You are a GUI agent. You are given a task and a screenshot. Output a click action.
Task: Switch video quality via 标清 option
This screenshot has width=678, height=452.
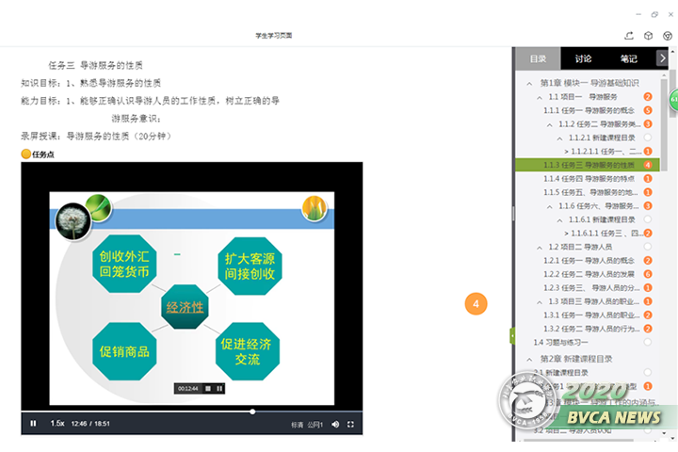[x=297, y=425]
